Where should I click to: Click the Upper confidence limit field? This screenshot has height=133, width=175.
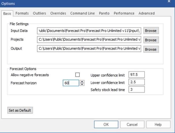137,75
